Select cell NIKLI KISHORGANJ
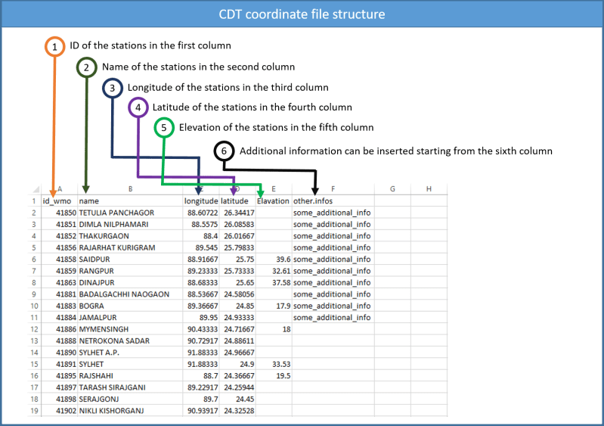Image resolution: width=604 pixels, height=426 pixels. (130, 411)
